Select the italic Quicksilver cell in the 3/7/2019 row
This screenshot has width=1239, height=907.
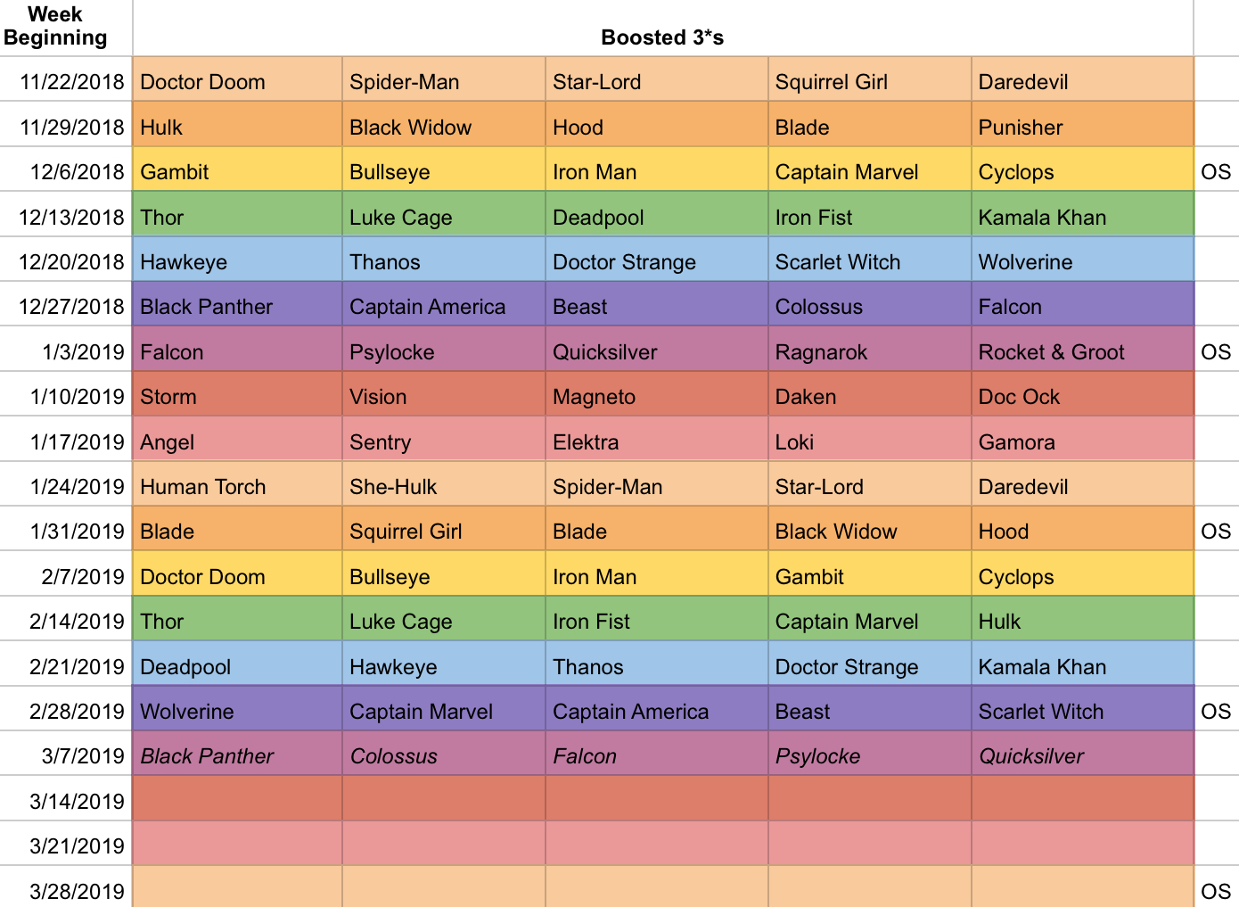(x=1082, y=754)
